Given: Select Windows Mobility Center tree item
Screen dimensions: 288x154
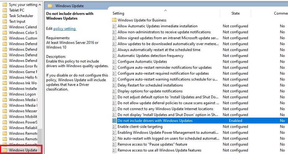Looking at the screenshot, I should [x=23, y=116].
